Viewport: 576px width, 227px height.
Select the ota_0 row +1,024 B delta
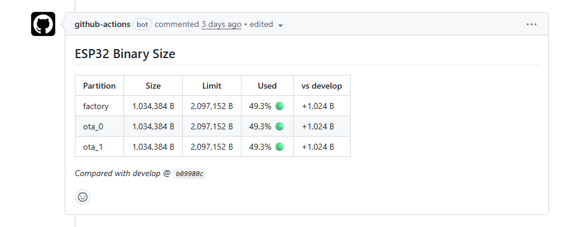point(318,126)
